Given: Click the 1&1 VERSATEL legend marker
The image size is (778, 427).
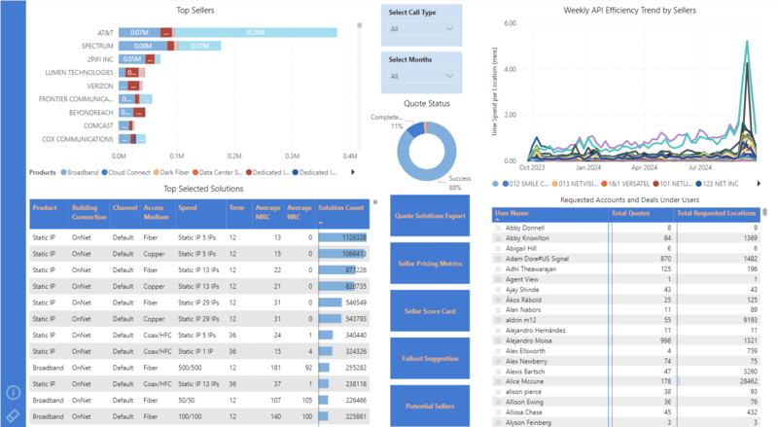Looking at the screenshot, I should (606, 183).
